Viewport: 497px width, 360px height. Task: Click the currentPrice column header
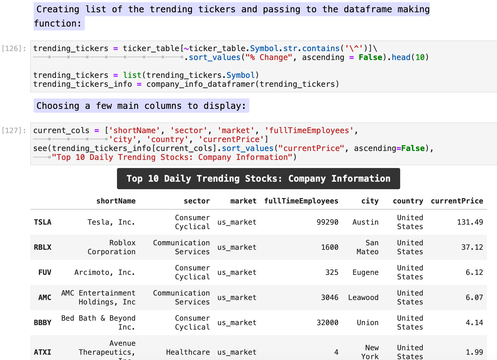pos(457,201)
